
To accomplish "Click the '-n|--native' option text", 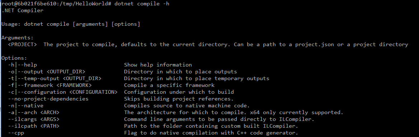I will (x=26, y=106).
